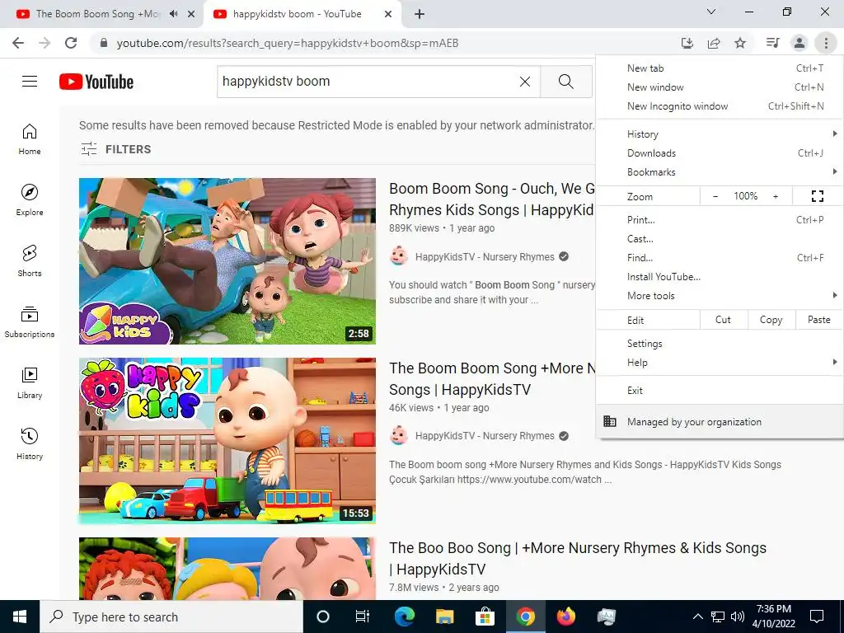Expand the Bookmarks submenu

pos(720,172)
